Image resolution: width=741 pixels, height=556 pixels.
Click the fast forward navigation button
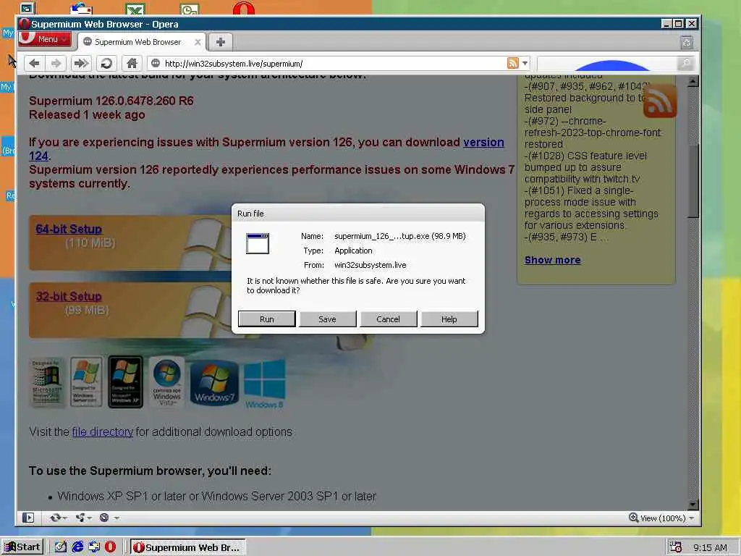(81, 64)
